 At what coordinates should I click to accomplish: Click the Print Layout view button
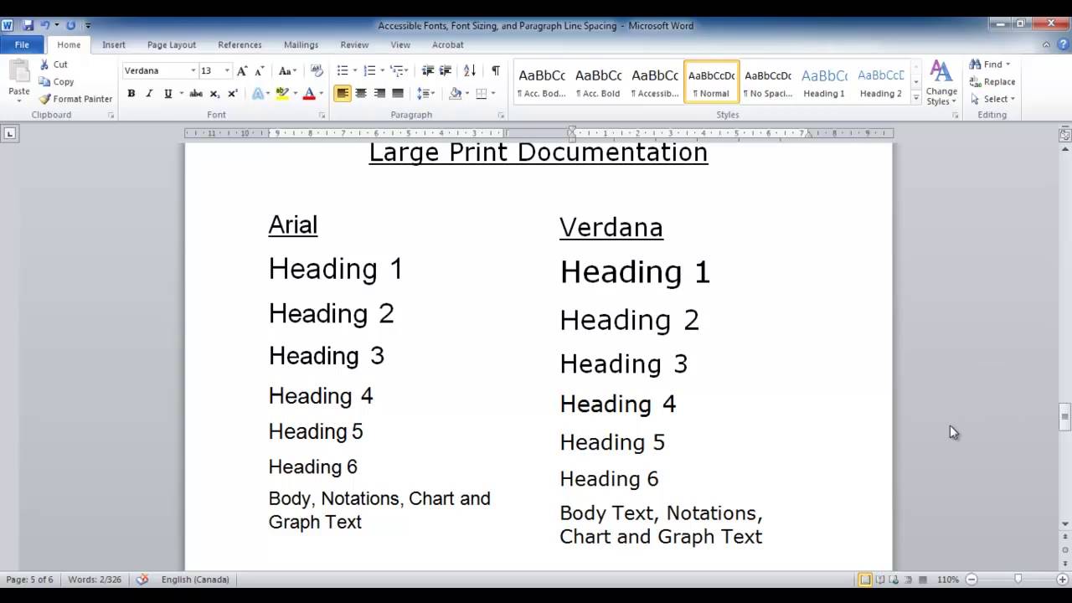coord(865,580)
